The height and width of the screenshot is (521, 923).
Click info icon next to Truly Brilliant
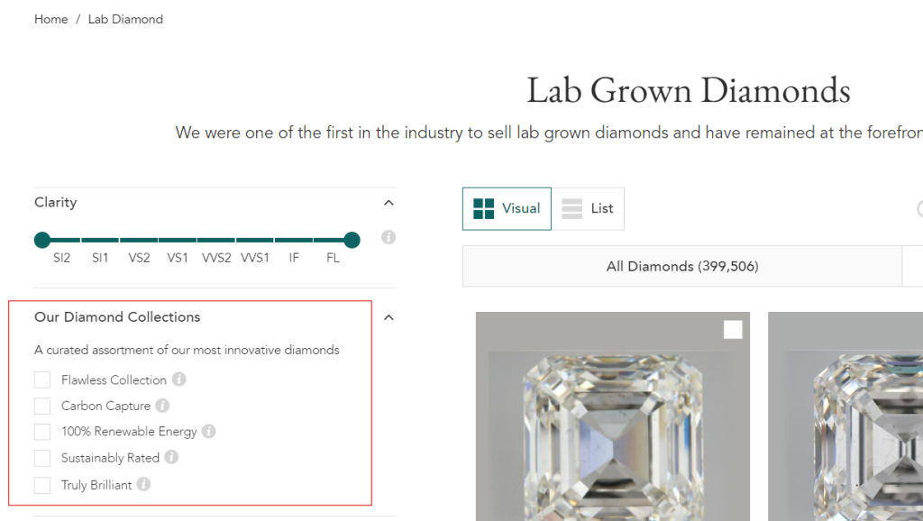143,485
